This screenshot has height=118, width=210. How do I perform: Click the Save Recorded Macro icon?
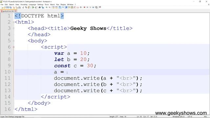[x=96, y=7]
